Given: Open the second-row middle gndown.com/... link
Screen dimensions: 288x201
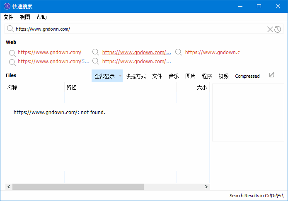Looking at the screenshot, I should pos(136,62).
